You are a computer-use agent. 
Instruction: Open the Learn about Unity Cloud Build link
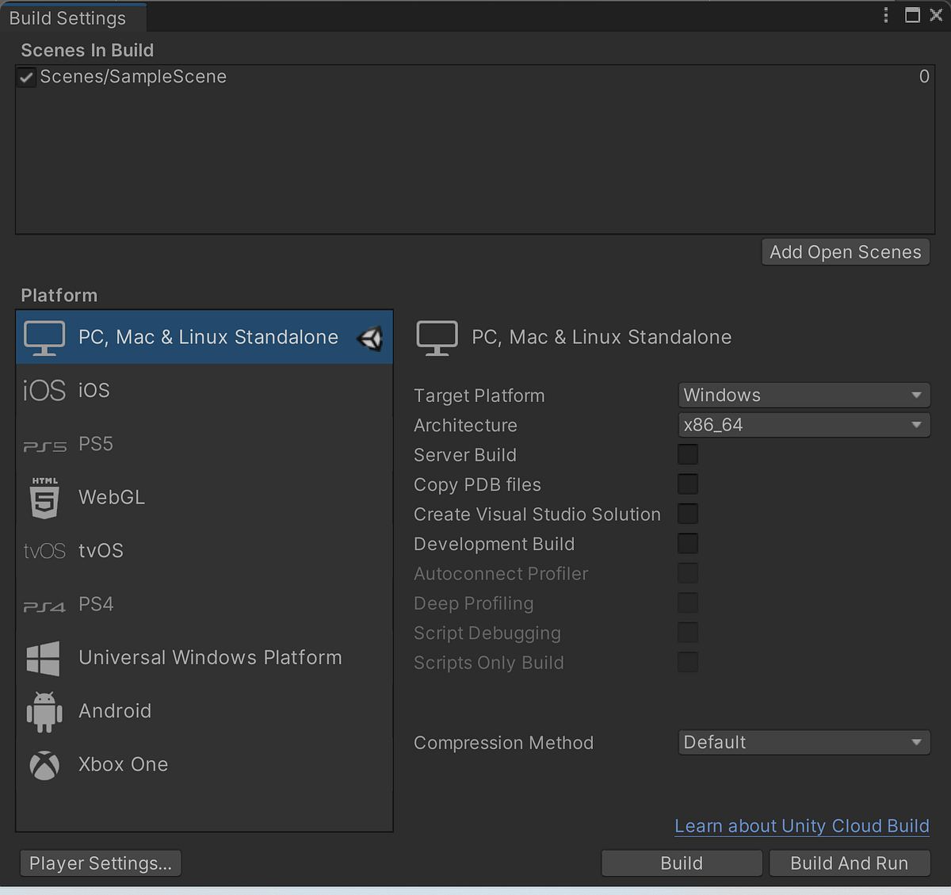pos(801,826)
